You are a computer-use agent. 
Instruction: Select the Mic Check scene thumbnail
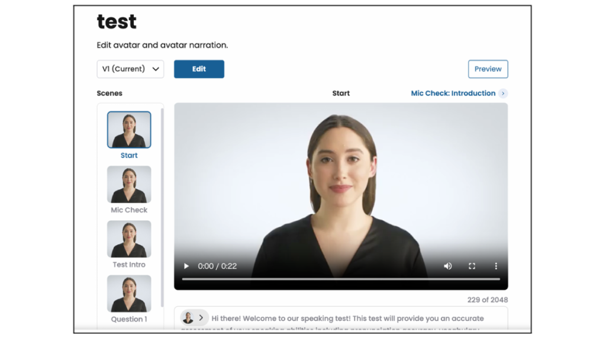point(129,184)
